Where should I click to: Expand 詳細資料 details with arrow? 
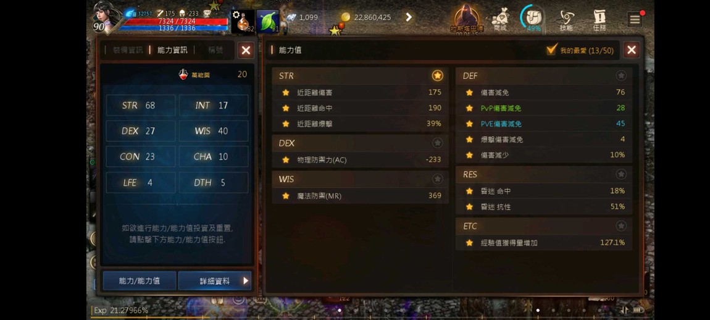click(x=215, y=280)
